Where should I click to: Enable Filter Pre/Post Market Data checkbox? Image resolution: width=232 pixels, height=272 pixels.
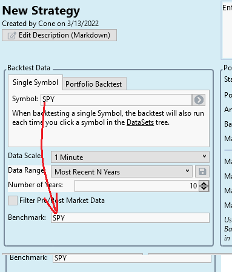[x=13, y=201]
